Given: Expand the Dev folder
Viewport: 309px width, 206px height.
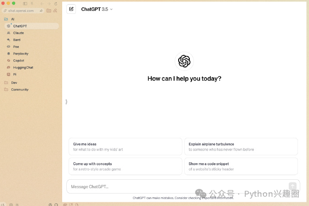Looking at the screenshot, I should pos(11,82).
